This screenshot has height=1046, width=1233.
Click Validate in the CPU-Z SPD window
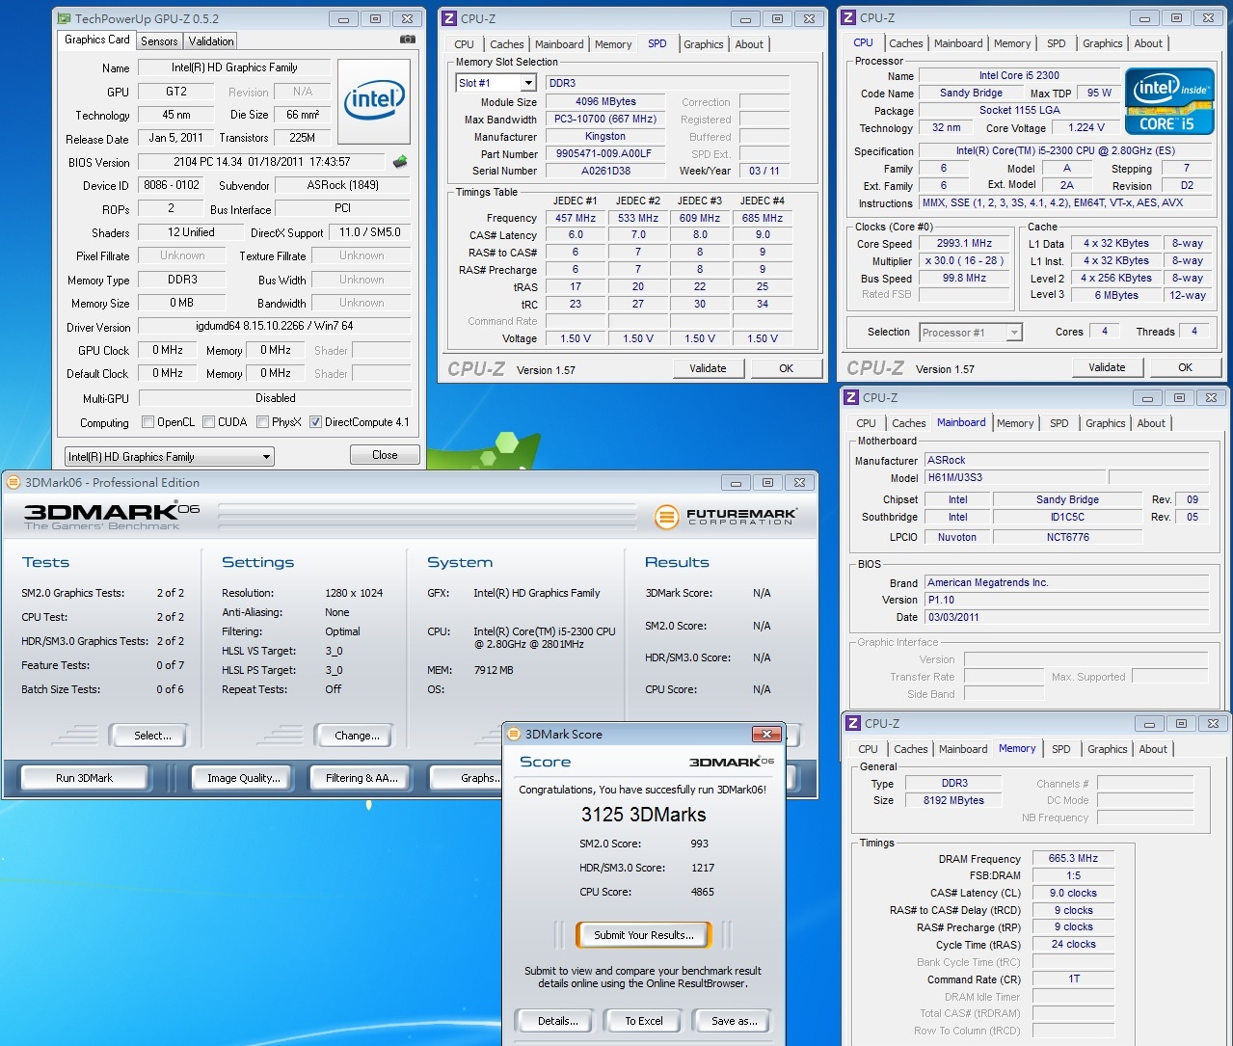click(708, 368)
